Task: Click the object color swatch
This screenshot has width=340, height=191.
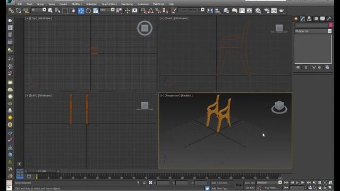Action: [330, 25]
